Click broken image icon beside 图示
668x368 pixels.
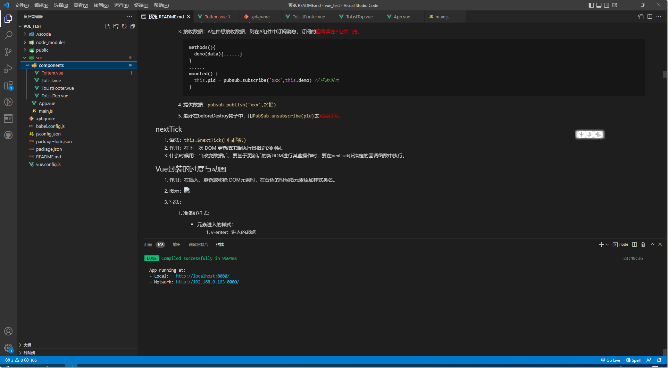[x=187, y=190]
